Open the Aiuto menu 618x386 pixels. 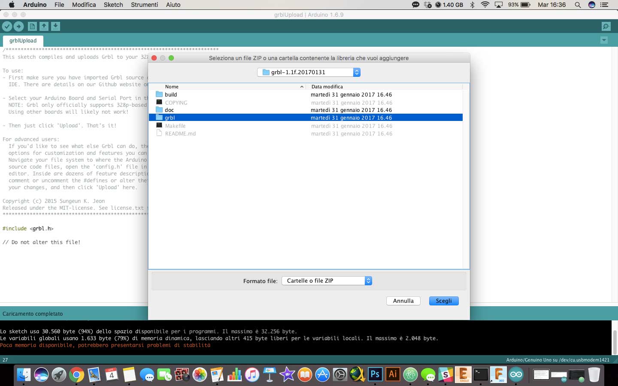(x=173, y=5)
